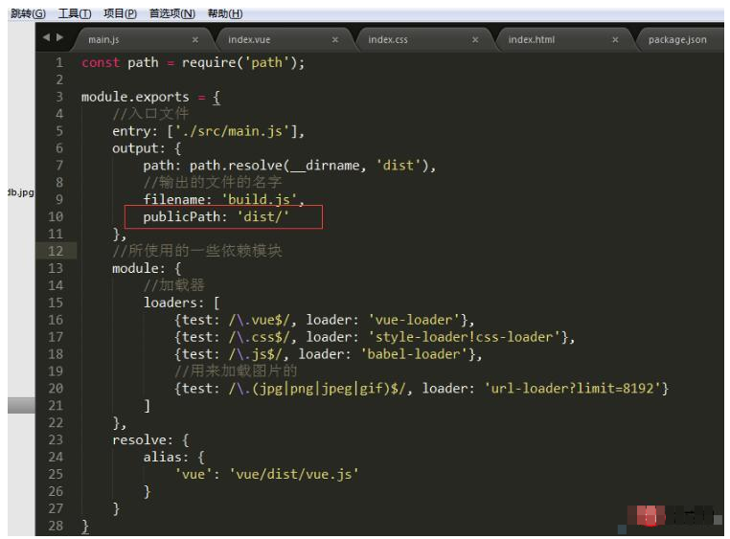Click the 'babel-loader' rule line

328,355
